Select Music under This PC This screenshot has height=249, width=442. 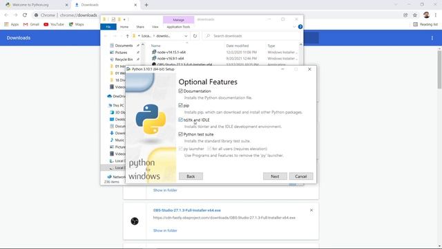click(117, 140)
